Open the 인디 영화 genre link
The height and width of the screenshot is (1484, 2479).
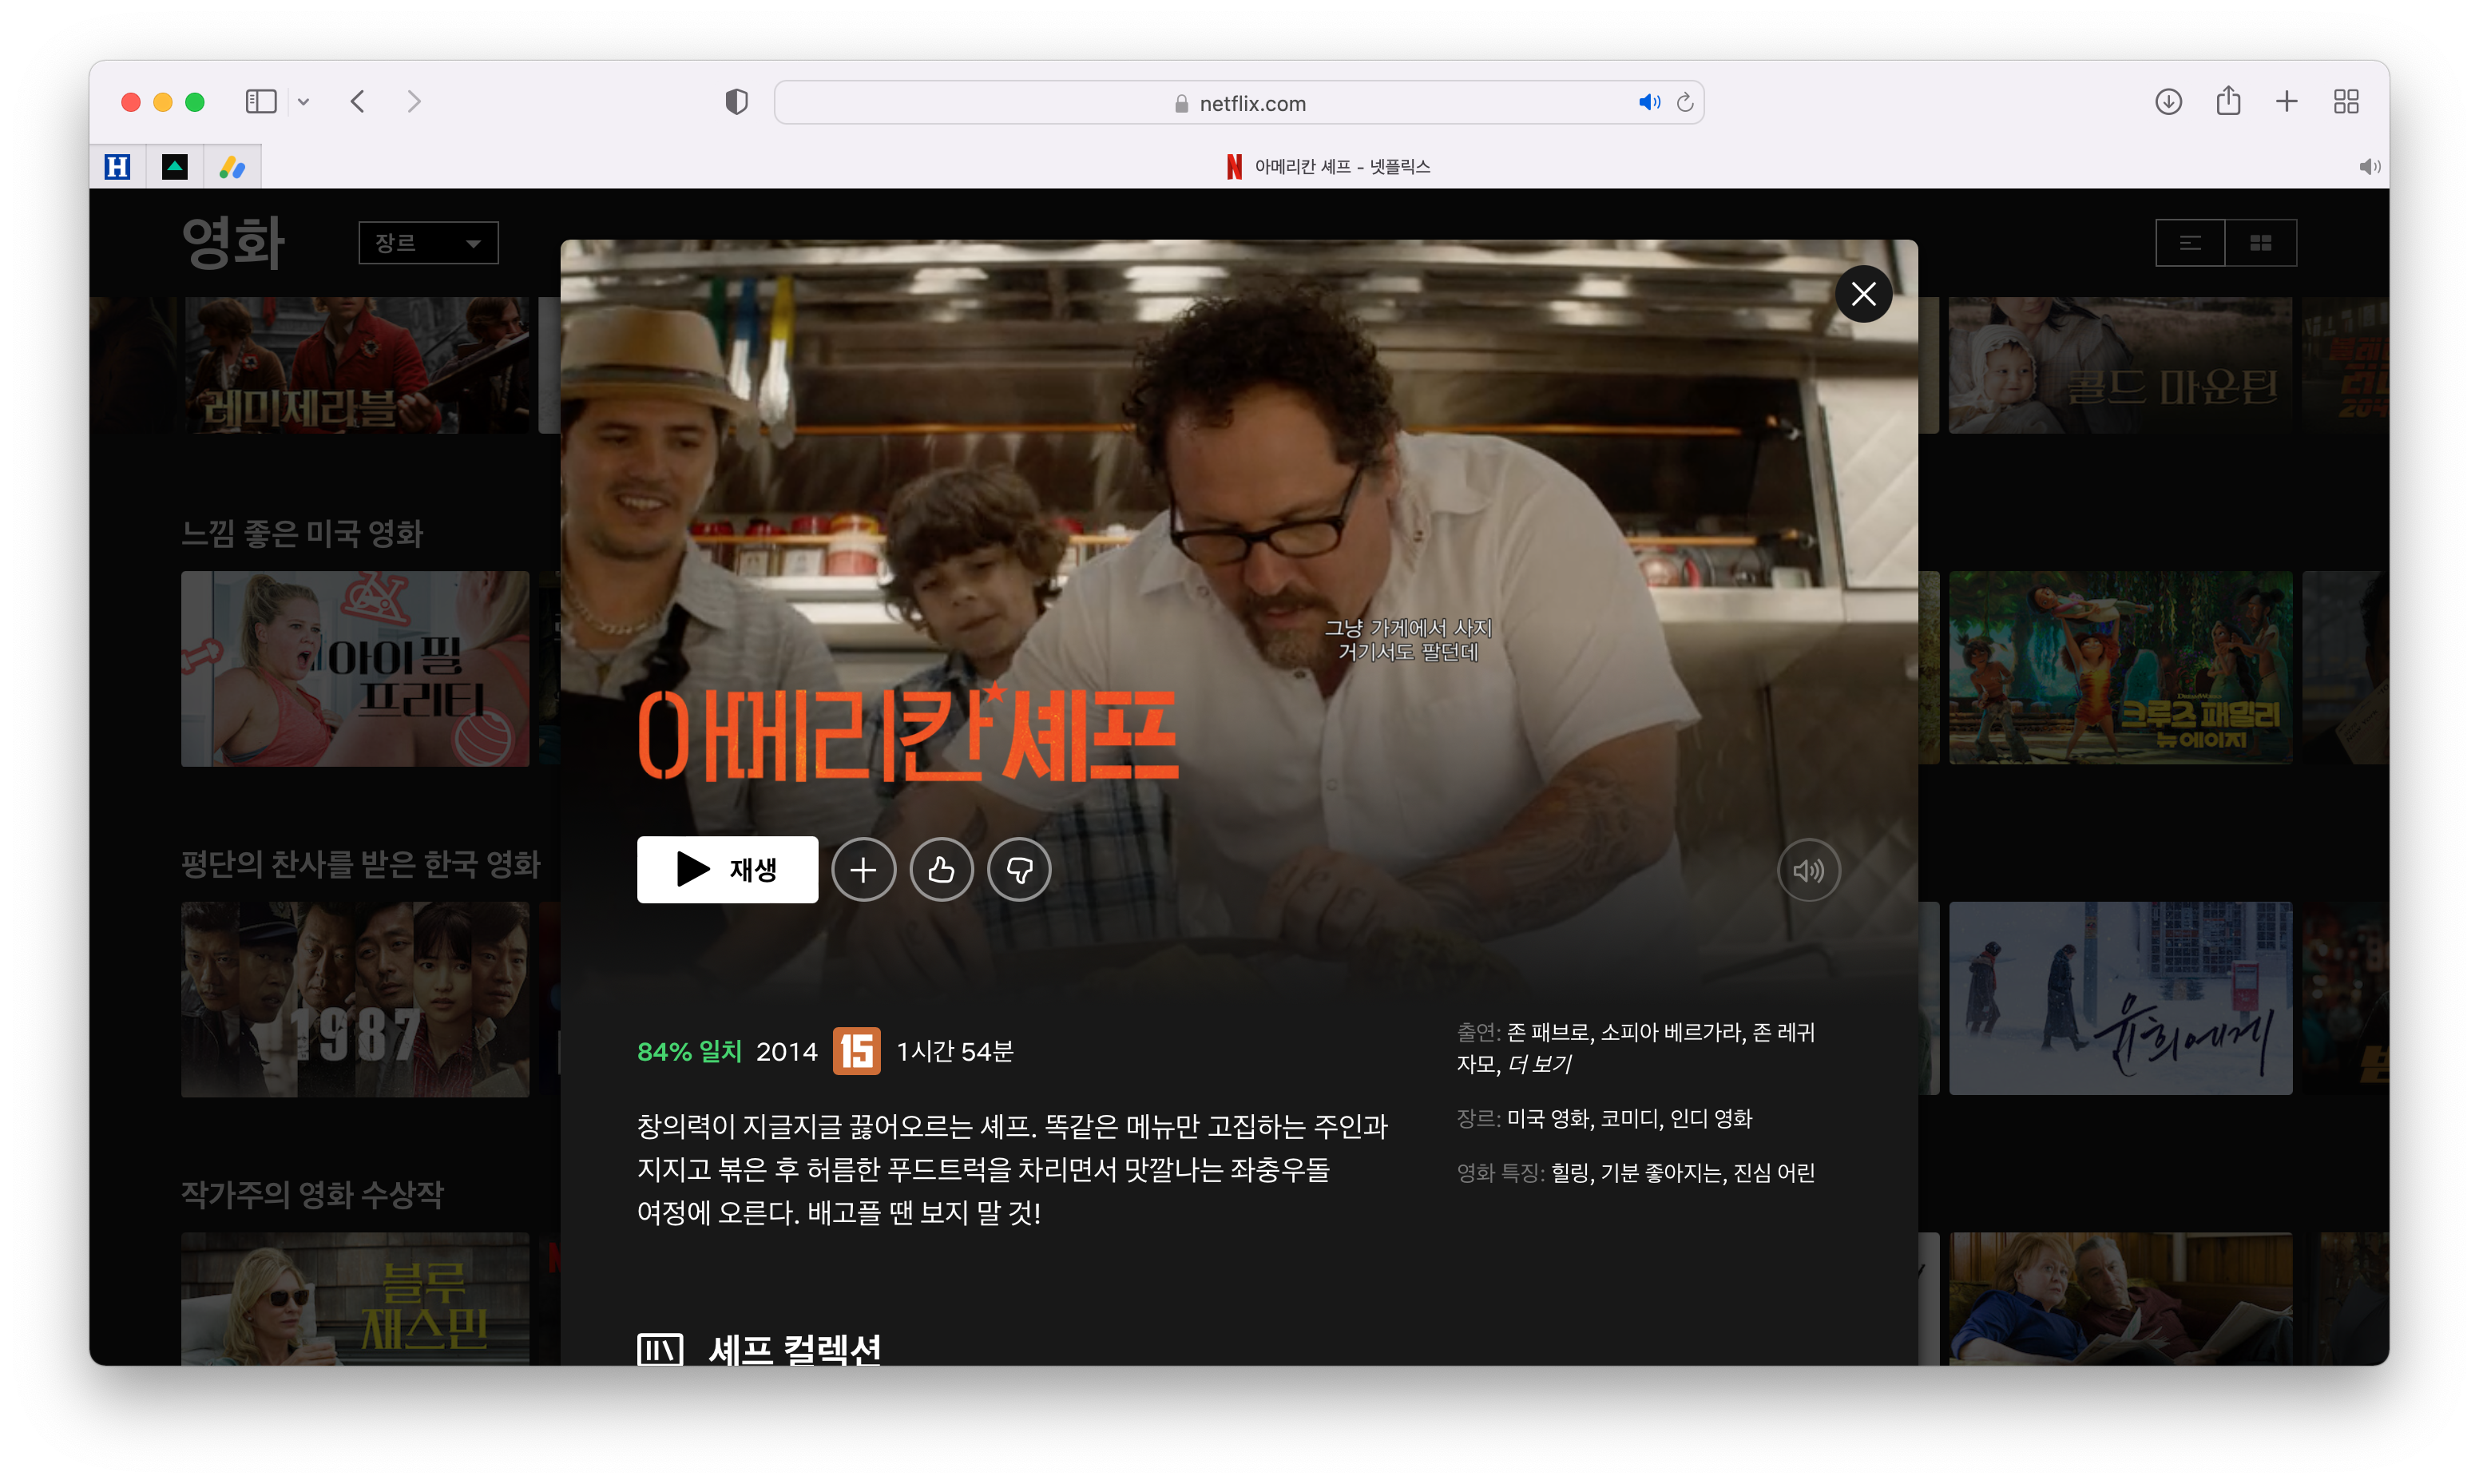1711,1118
